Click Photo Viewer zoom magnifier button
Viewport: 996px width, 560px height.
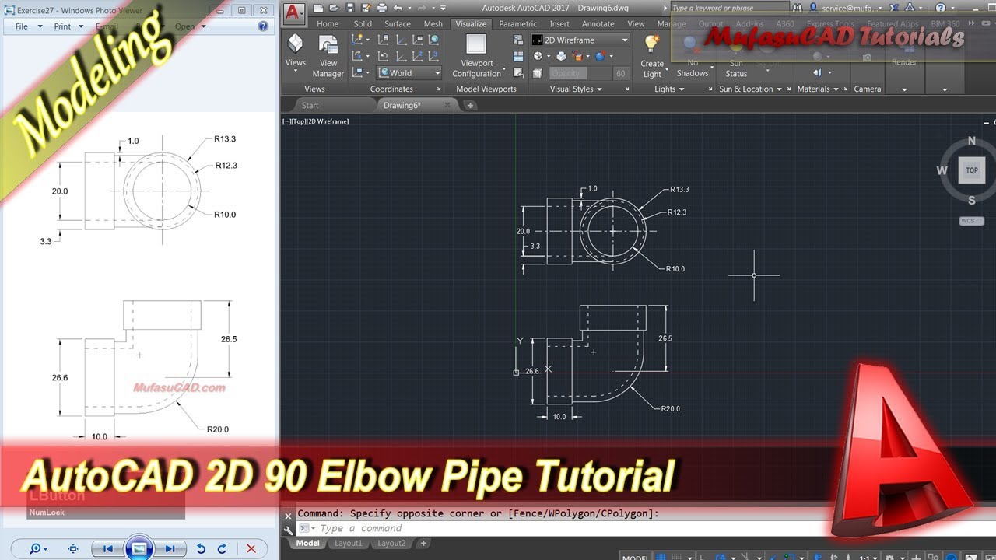click(x=38, y=548)
